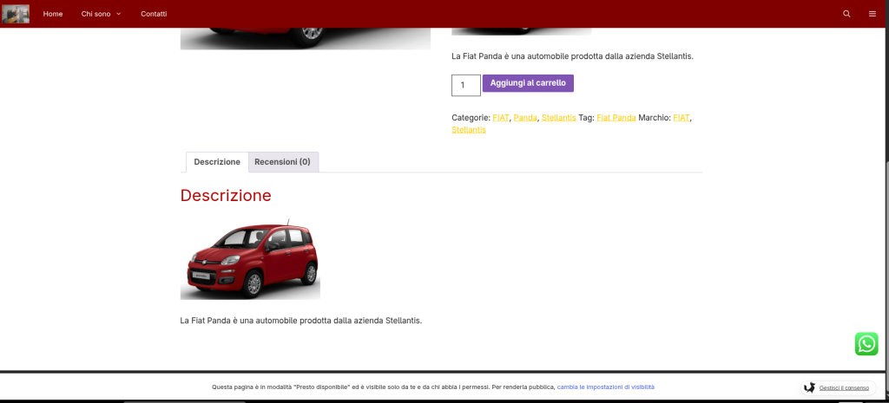Viewport: 889px width, 403px height.
Task: Open the Contatti menu item
Action: 154,14
